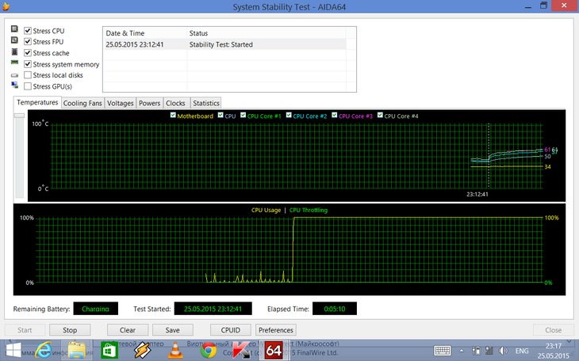Viewport: 579px width, 361px height.
Task: Click the Remaining Battery Charging field
Action: (96, 309)
